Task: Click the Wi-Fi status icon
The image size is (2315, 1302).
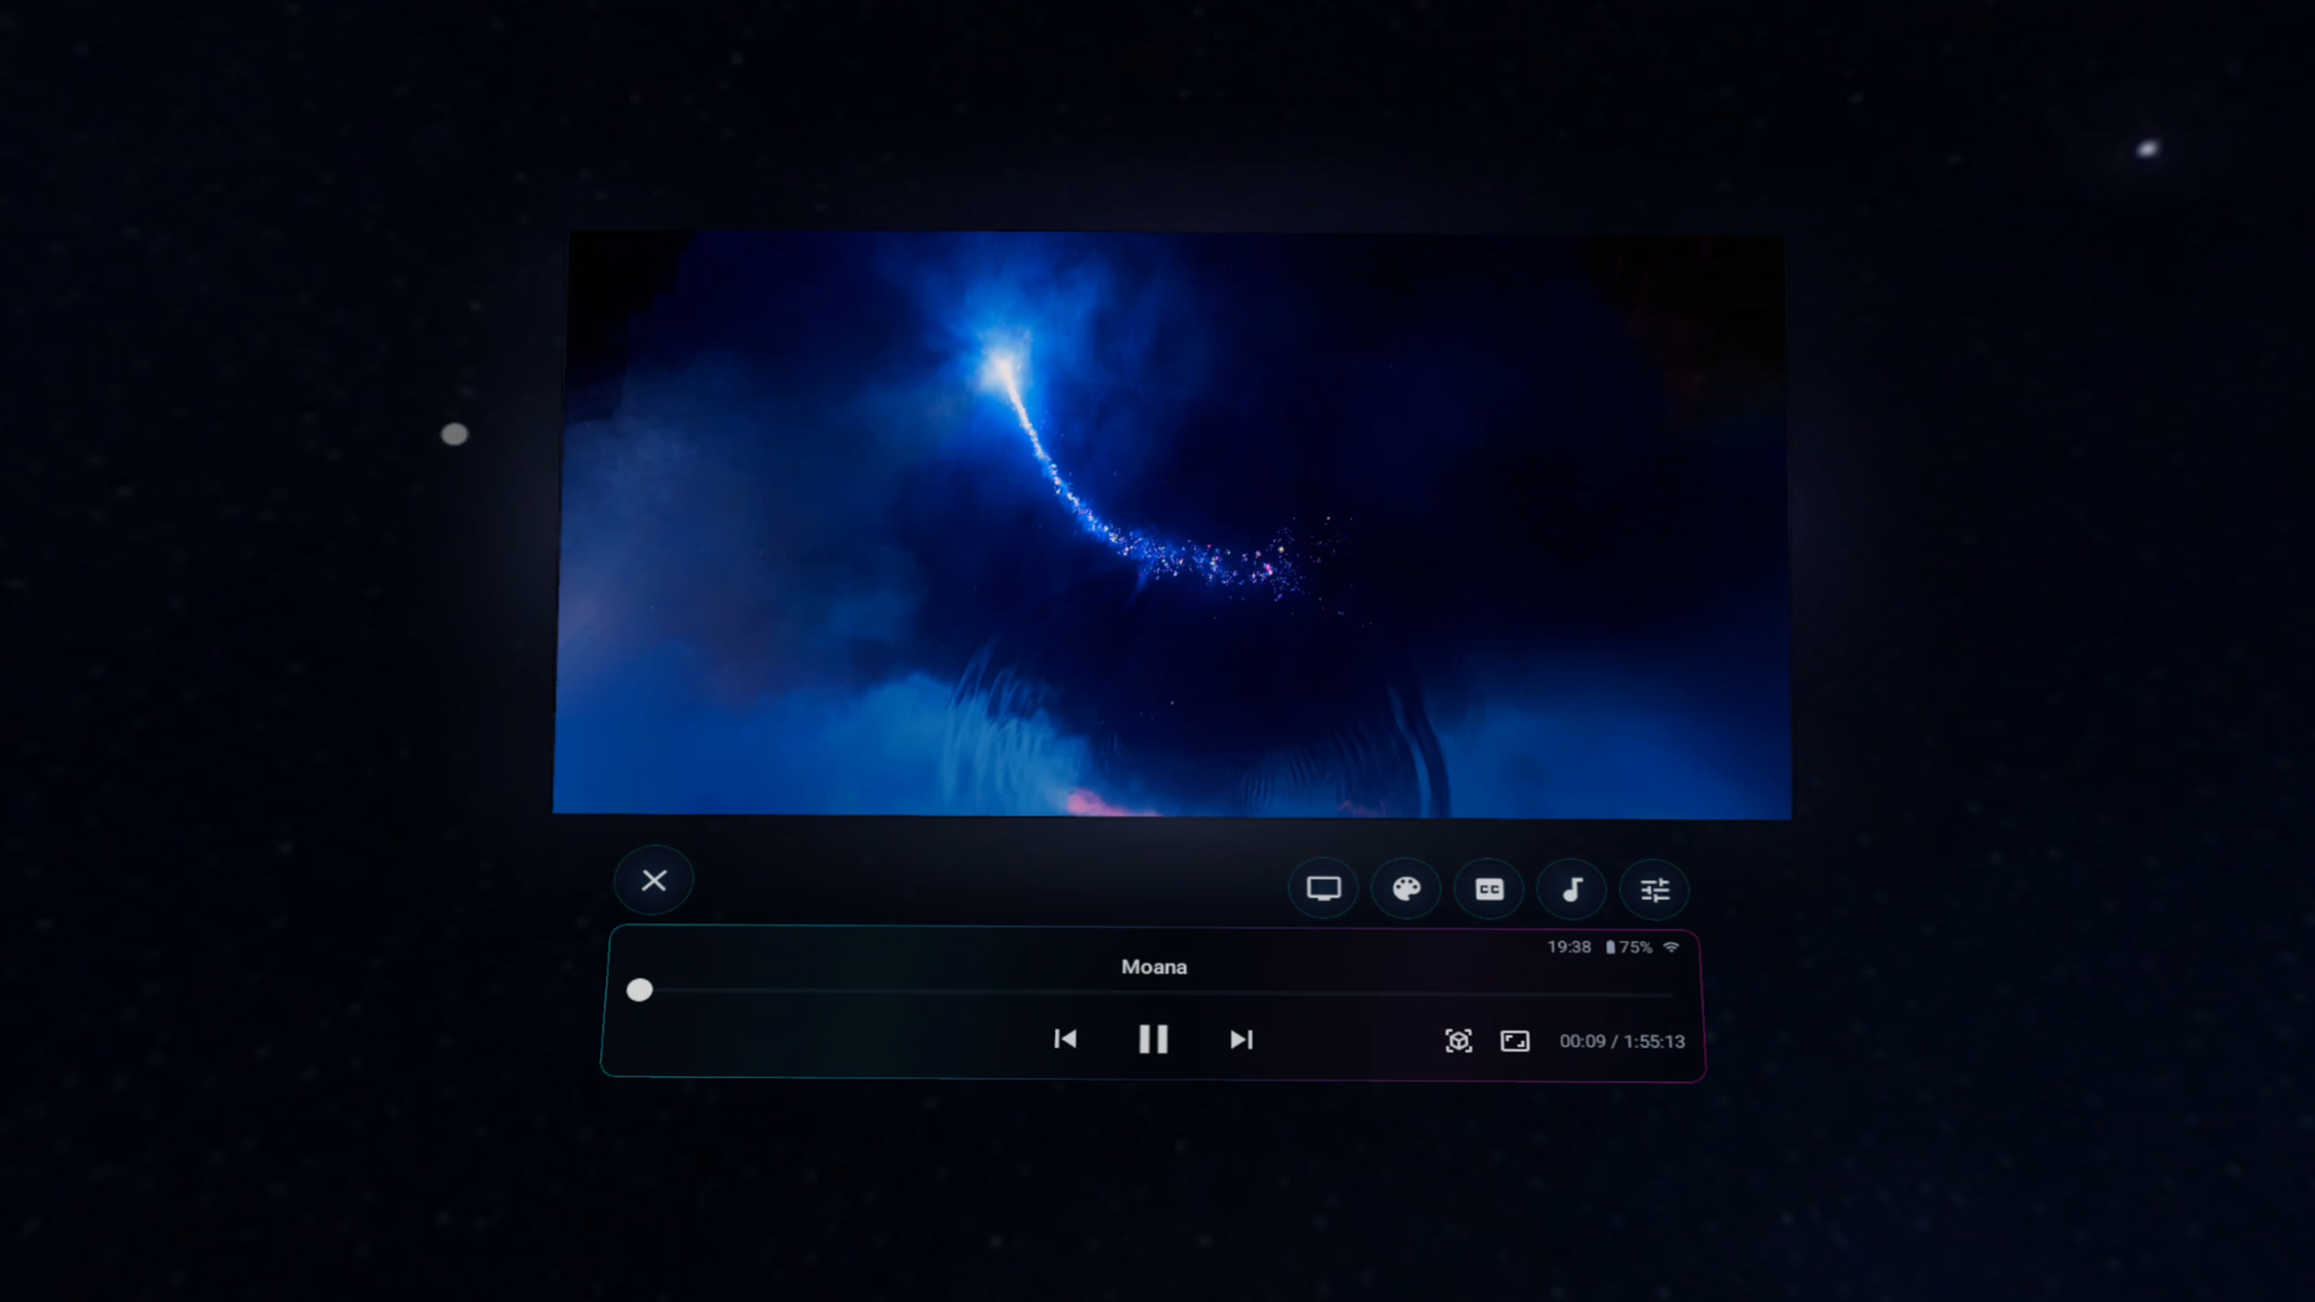Action: [x=1671, y=947]
